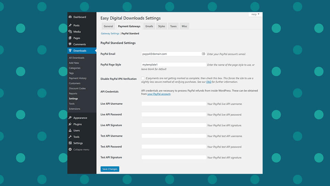This screenshot has width=330, height=186.
Task: Click the Comments menu label
Action: pos(79,44)
